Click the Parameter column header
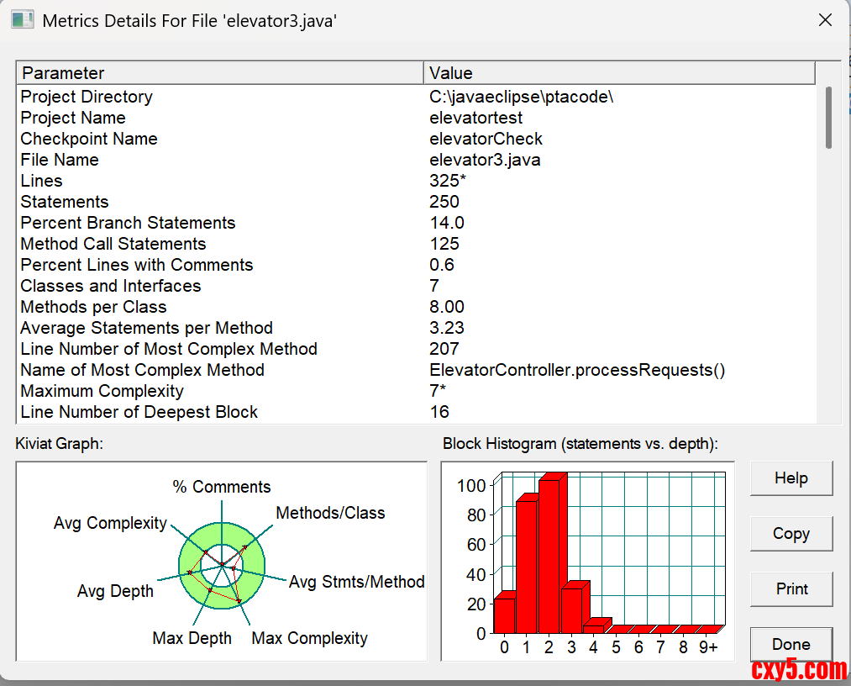 [x=221, y=73]
